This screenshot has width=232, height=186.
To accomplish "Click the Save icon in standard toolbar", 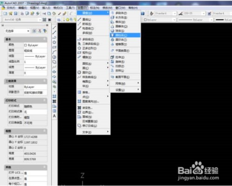I will (x=16, y=13).
